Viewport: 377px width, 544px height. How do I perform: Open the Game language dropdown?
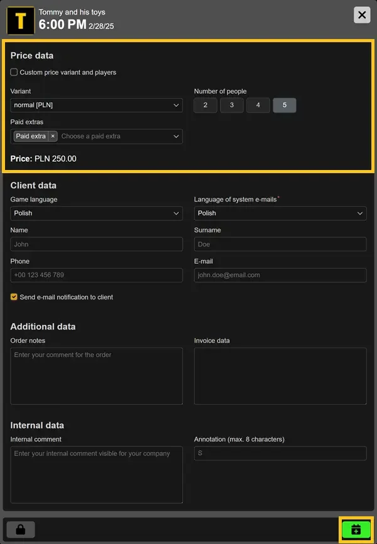point(96,213)
